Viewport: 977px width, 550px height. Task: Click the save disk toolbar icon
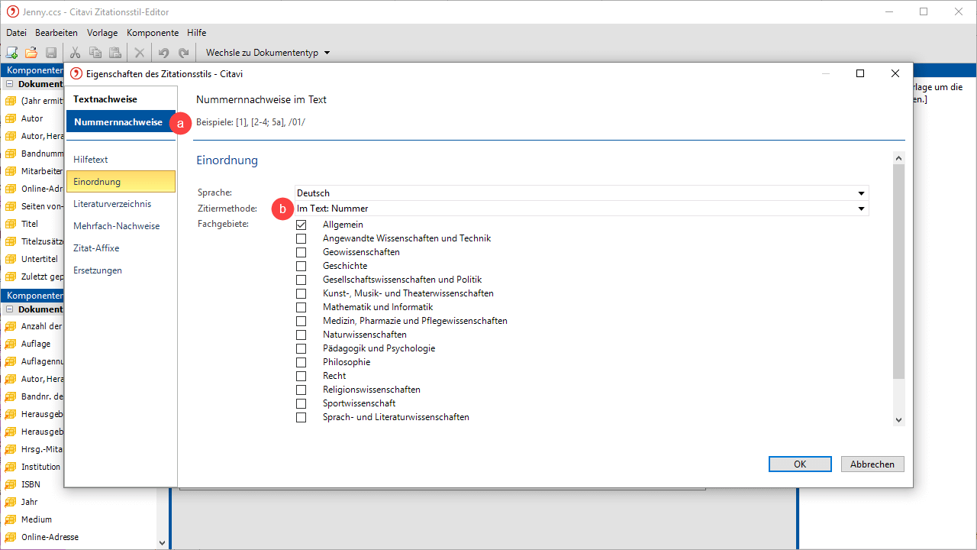pos(51,53)
